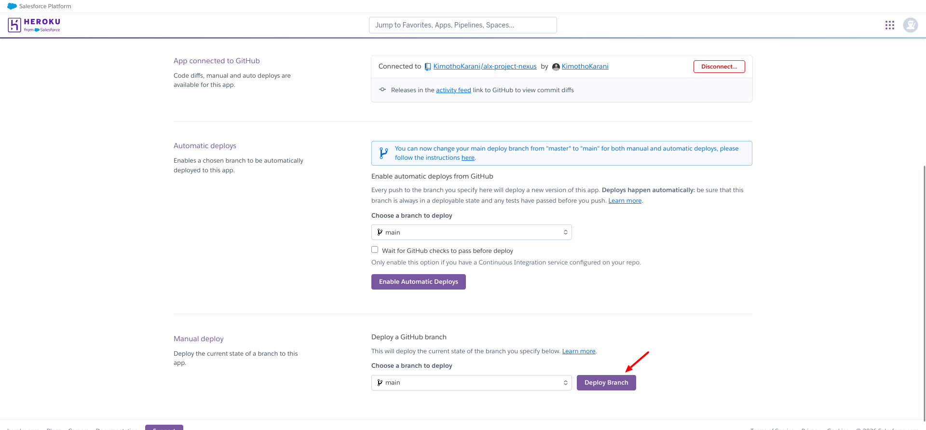Viewport: 926px width, 430px height.
Task: Click the 'here' instructions link in banner
Action: 468,158
